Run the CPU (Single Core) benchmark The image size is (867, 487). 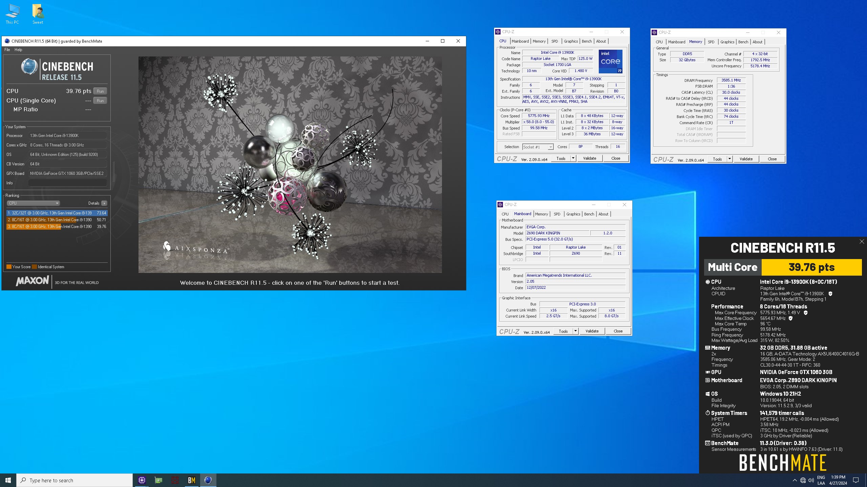tap(100, 101)
